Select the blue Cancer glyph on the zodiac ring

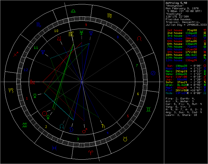(153, 73)
